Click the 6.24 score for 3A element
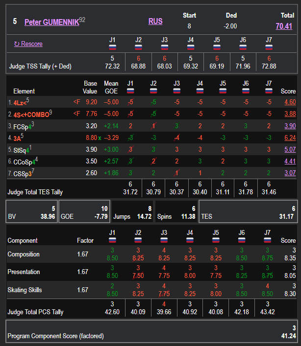The width and height of the screenshot is (301, 346). point(290,138)
